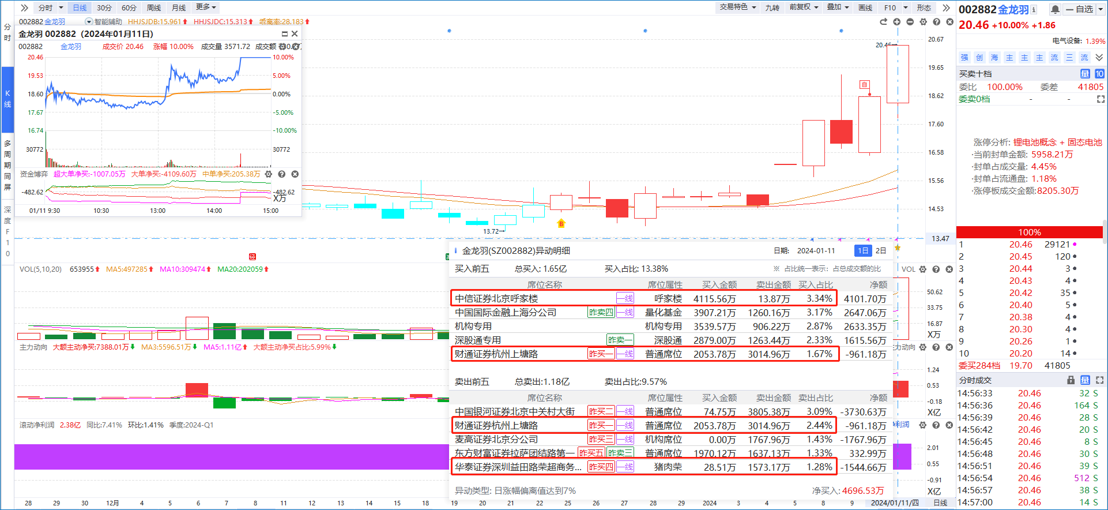1108x510 pixels.
Task: Open the 叠加 overlay dropdown
Action: [x=838, y=7]
